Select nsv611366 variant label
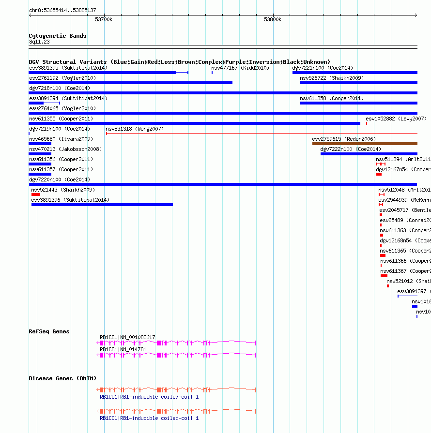The width and height of the screenshot is (431, 433). (405, 261)
